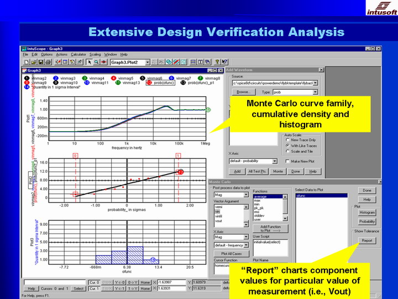Select the magnifier zoom tool

96,62
